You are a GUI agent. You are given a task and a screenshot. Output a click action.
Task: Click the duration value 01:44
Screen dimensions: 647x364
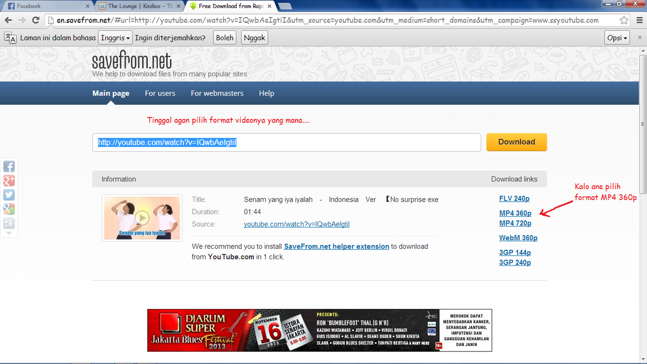coord(252,212)
